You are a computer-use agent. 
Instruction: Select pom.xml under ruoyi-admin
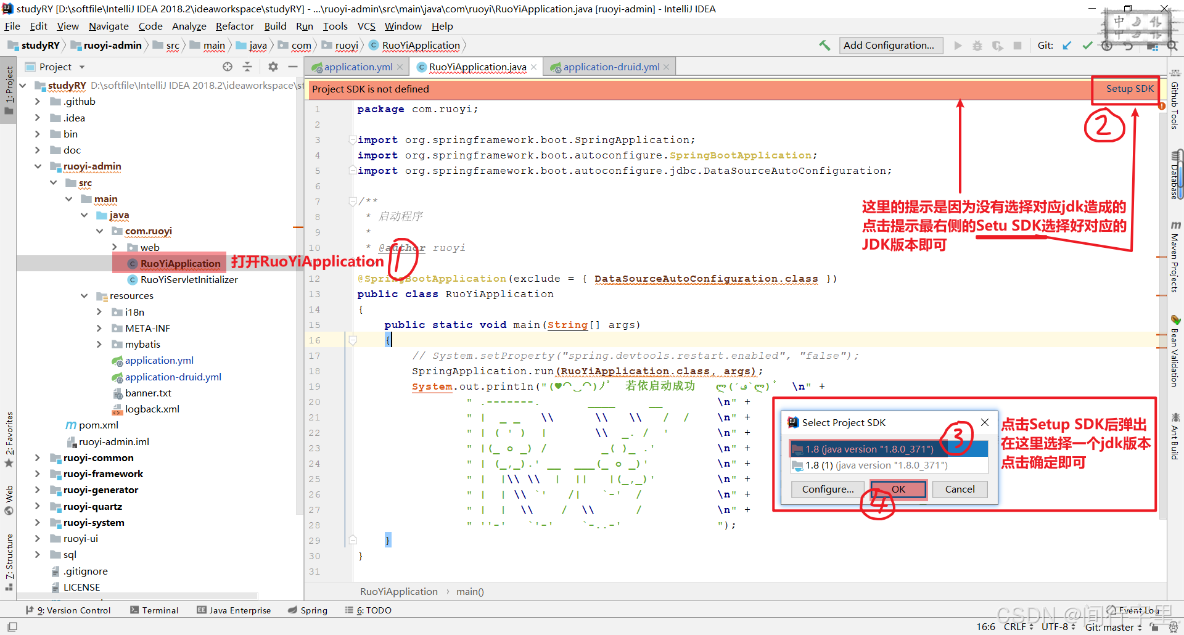pyautogui.click(x=92, y=425)
